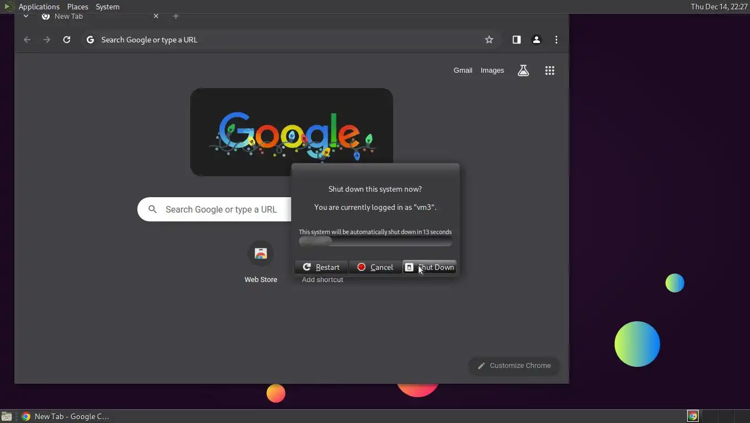
Task: Open Chrome side panel icon
Action: tap(517, 40)
